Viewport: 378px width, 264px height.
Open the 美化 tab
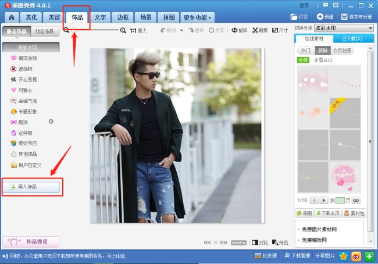pyautogui.click(x=31, y=17)
